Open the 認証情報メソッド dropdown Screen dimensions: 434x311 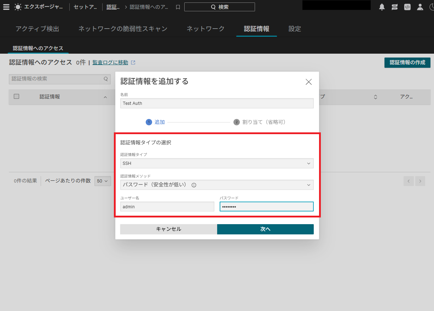217,185
